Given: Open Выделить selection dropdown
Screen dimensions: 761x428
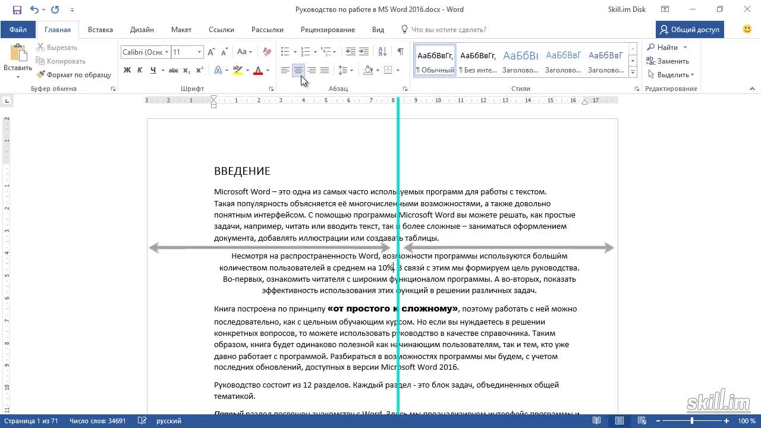Looking at the screenshot, I should 671,75.
